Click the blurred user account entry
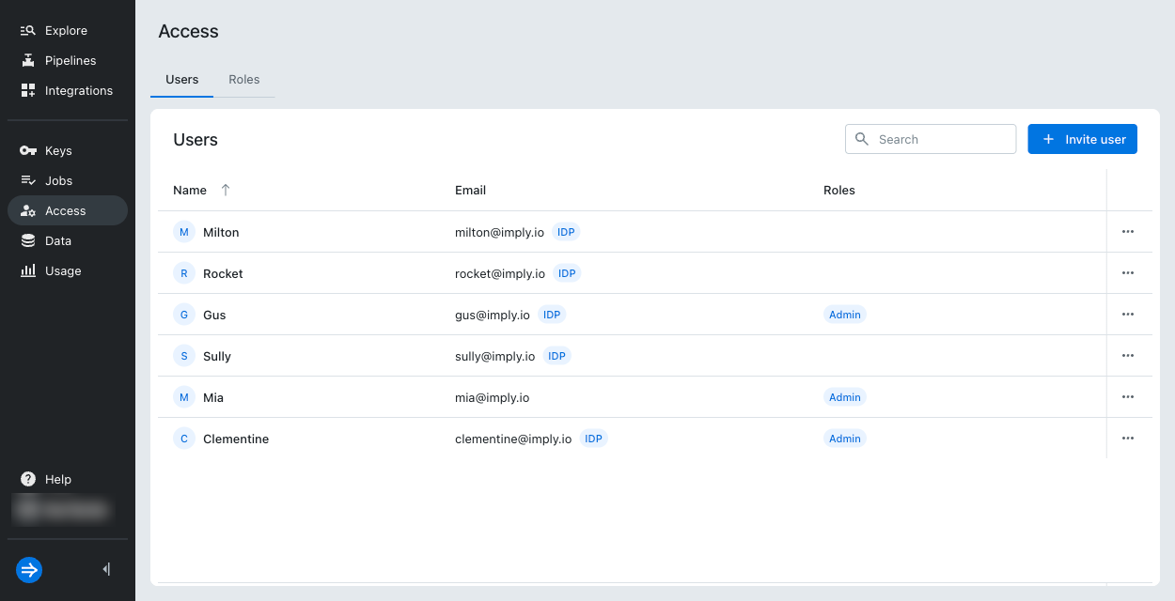This screenshot has width=1175, height=601. 63,510
